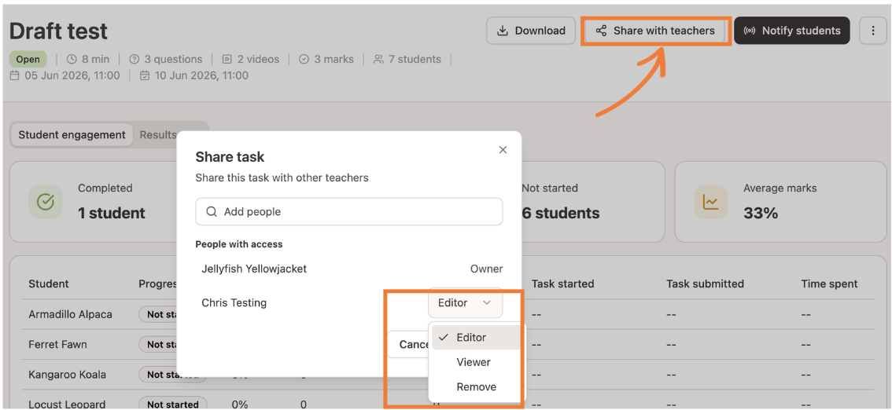Close the Share task dialog

coord(503,150)
